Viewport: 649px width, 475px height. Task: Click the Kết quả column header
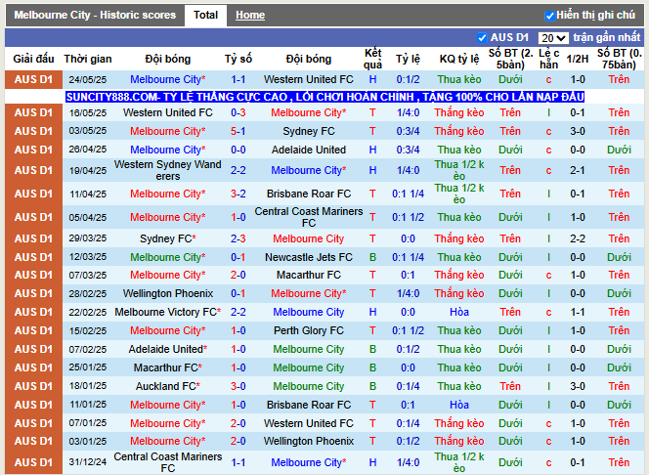[x=372, y=59]
